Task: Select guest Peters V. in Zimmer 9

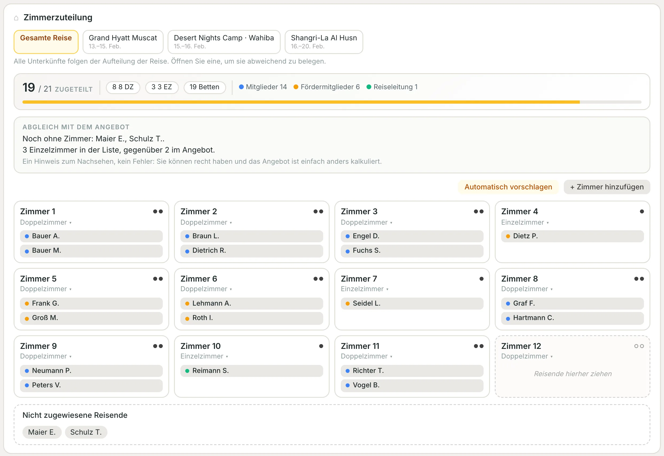Action: (91, 385)
